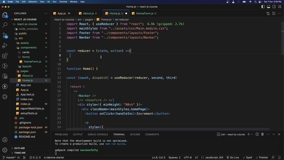Click the pages breadcrumb segment
This screenshot has width=284, height=160.
[x=89, y=20]
